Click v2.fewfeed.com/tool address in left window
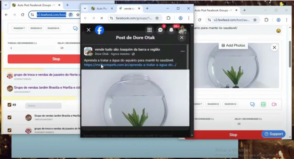 tap(51, 15)
